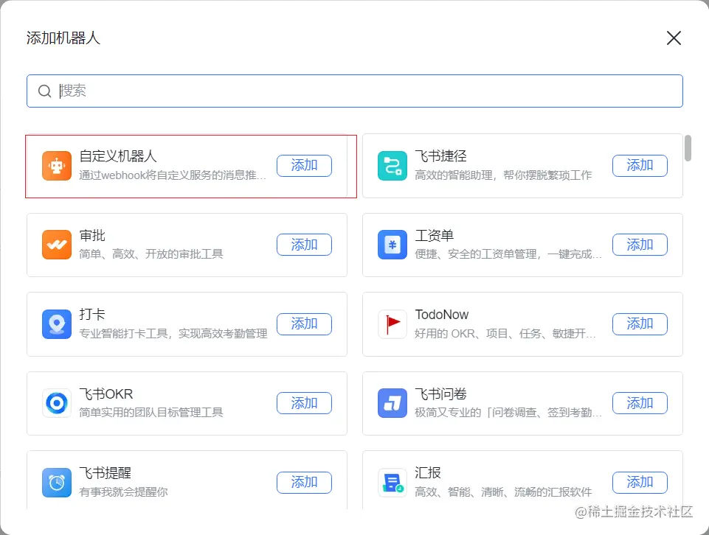
Task: Click the 工资单 blue payslip icon
Action: click(392, 245)
